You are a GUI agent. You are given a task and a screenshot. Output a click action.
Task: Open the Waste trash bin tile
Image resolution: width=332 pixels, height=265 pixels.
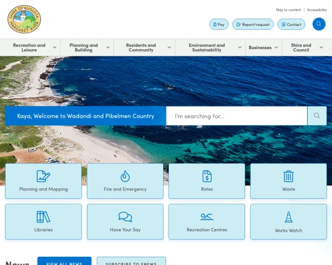click(x=288, y=181)
